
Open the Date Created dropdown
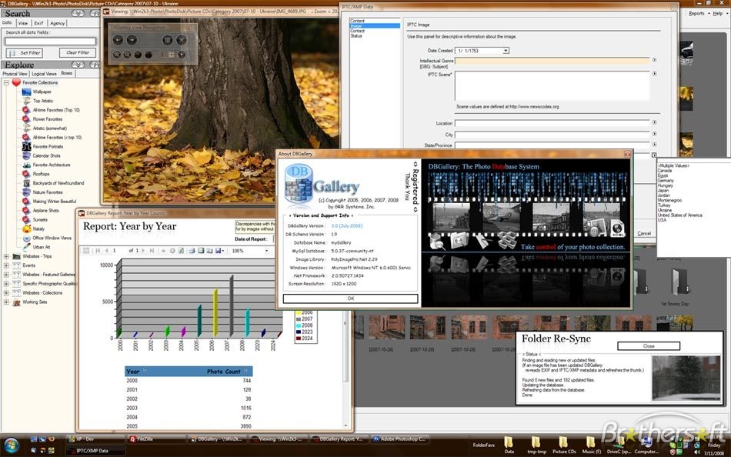pos(505,51)
